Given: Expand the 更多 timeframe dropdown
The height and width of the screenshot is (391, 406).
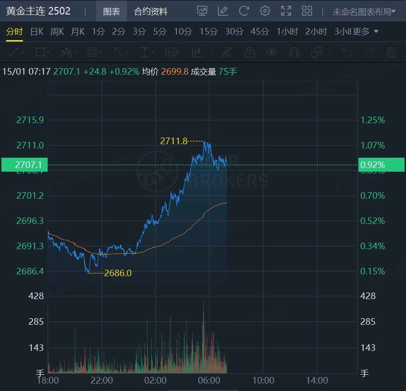Looking at the screenshot, I should [x=365, y=32].
